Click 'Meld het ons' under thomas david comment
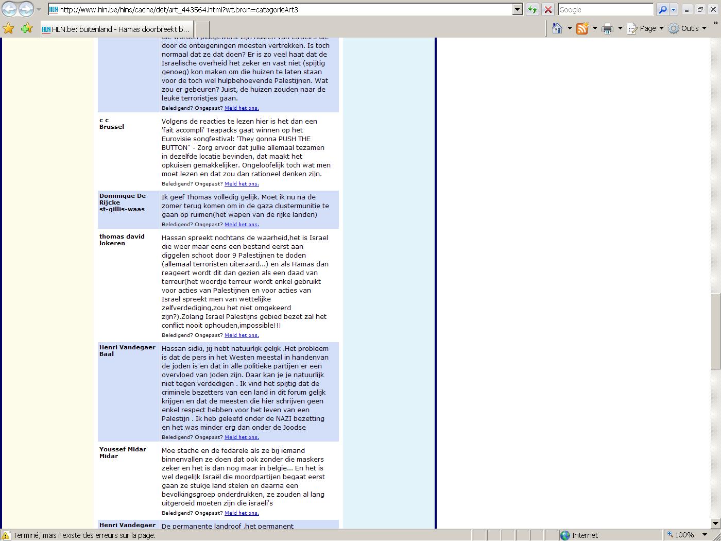This screenshot has width=721, height=541. point(242,335)
